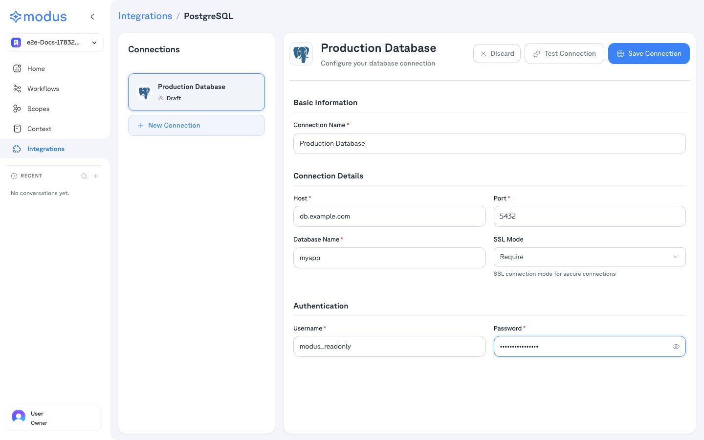Open Context in the sidebar
The image size is (704, 440).
[55, 129]
